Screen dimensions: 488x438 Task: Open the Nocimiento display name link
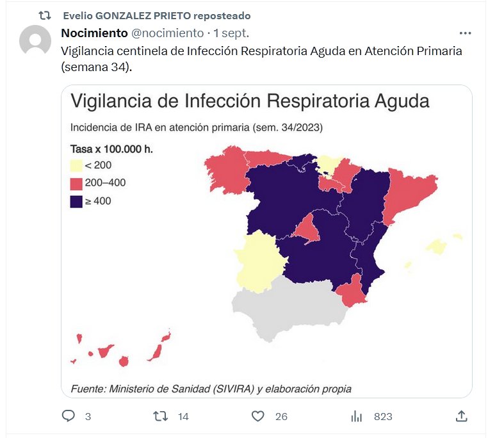pos(94,33)
